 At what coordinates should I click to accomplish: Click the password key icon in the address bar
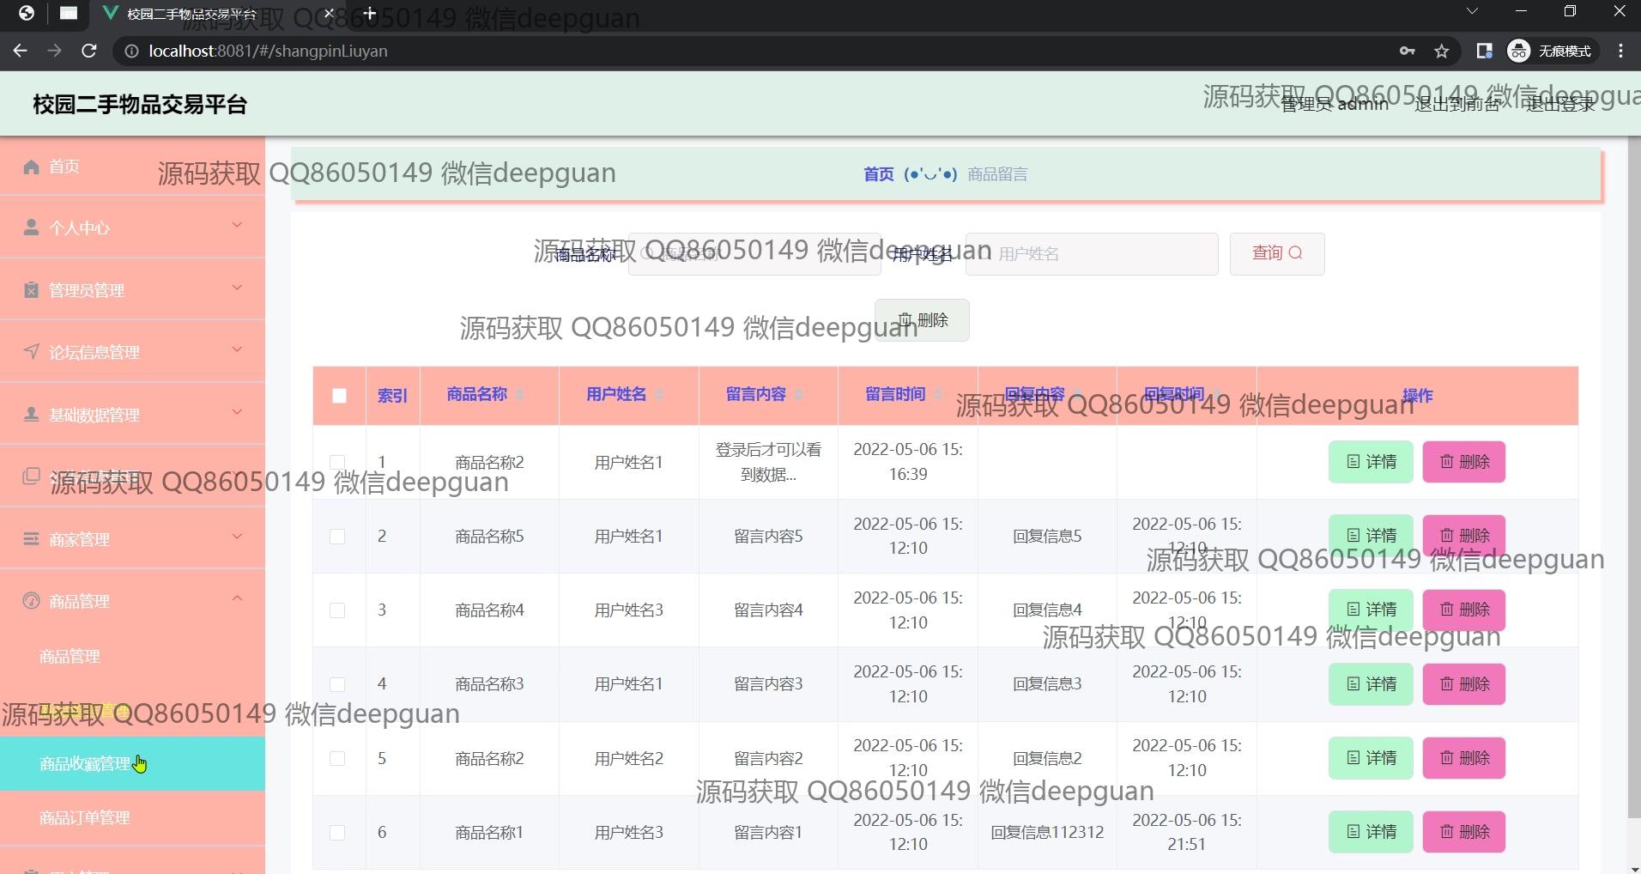coord(1407,52)
